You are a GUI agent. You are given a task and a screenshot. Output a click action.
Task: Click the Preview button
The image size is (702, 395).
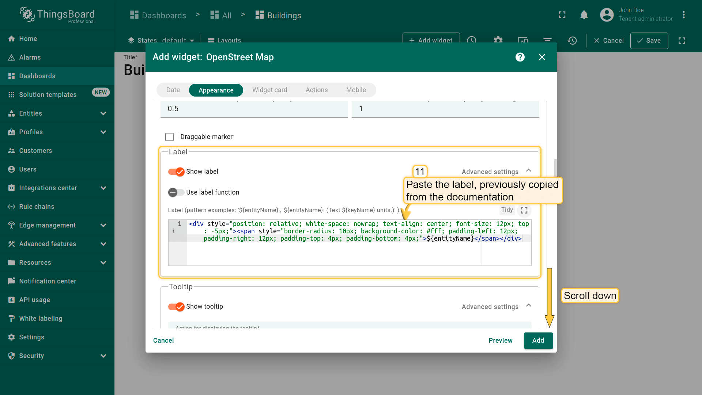pos(500,341)
